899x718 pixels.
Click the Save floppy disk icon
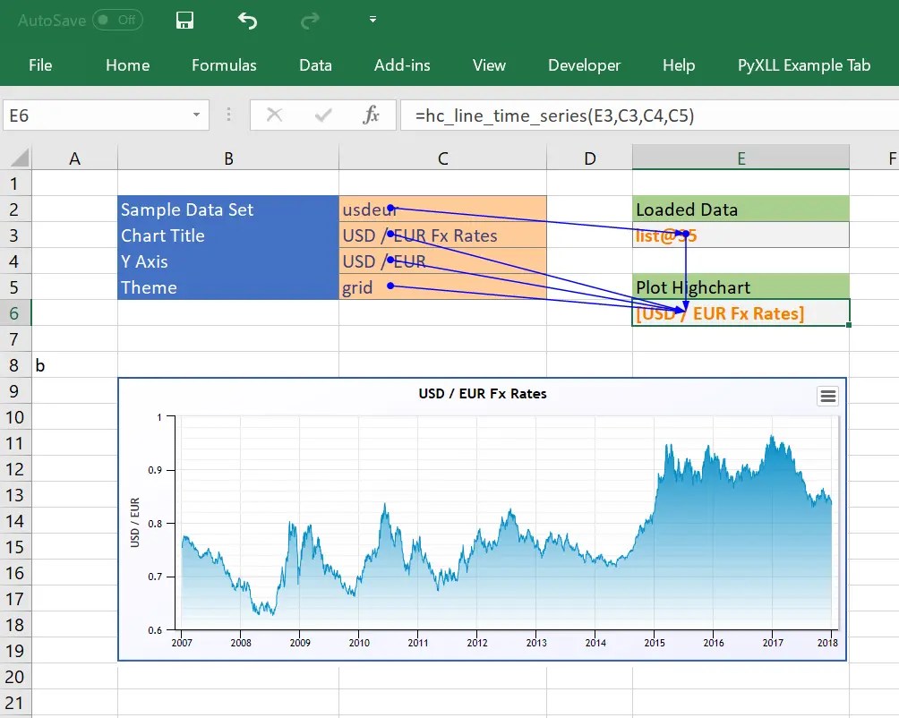point(184,21)
